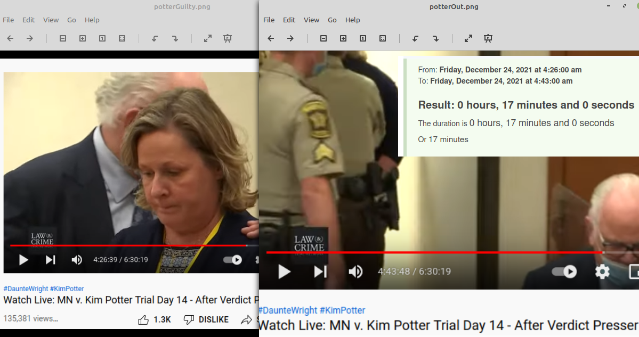This screenshot has height=337, width=639.
Task: Click play button in the 4:43:48 video
Action: [284, 272]
